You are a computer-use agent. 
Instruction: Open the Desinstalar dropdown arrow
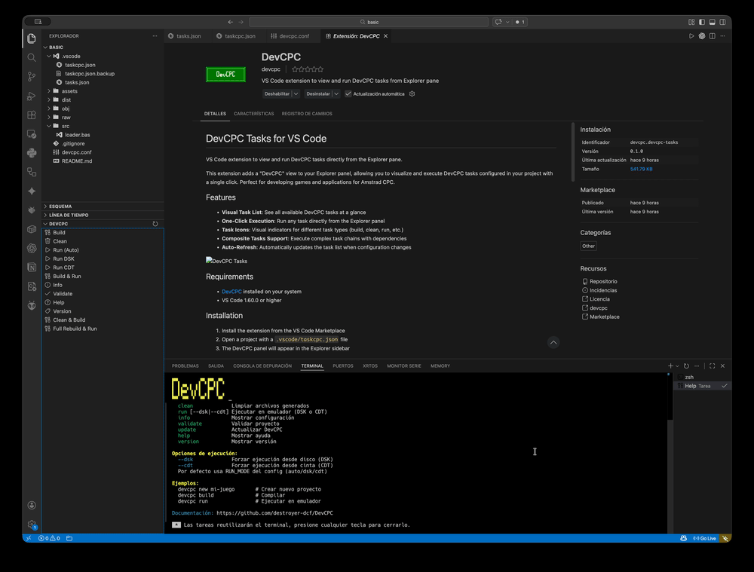(x=336, y=93)
